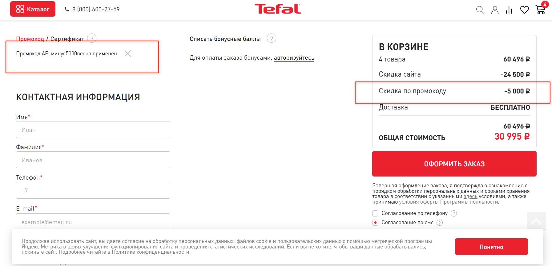Open the shopping cart icon
Viewport: 552px width, 266px height.
click(x=540, y=10)
